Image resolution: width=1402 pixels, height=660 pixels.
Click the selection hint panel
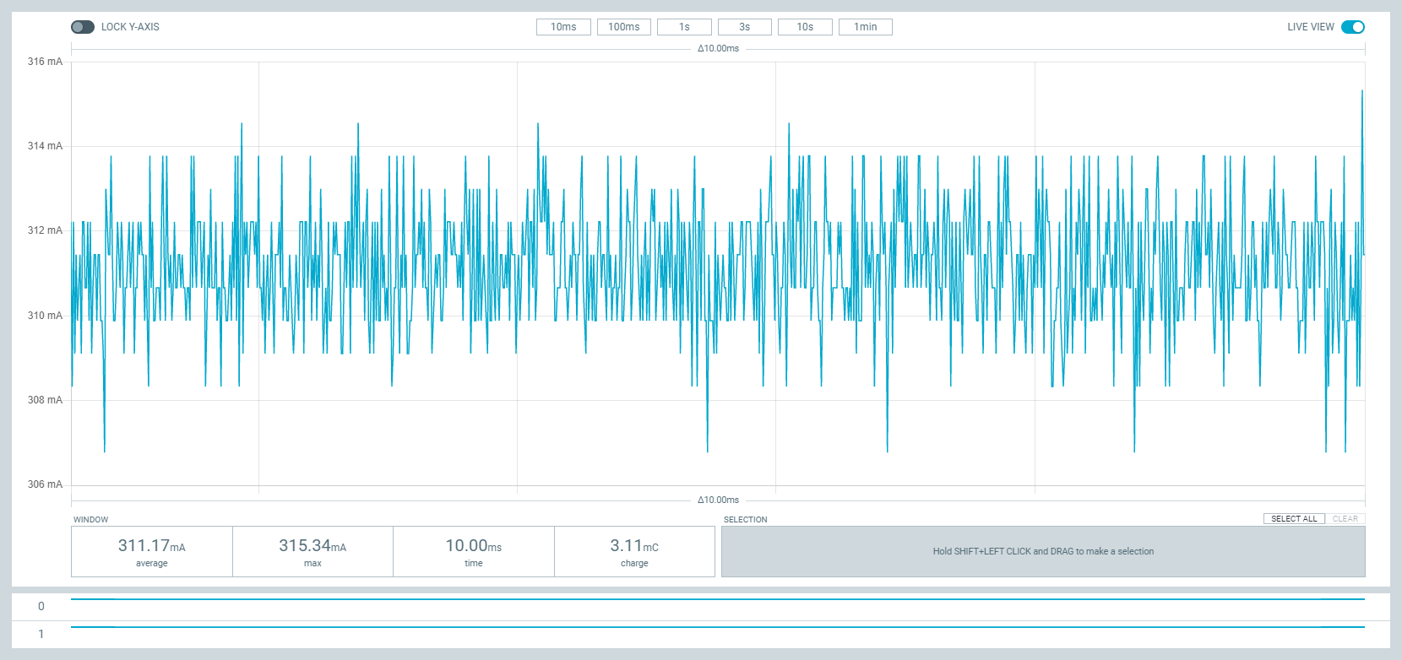[1043, 552]
